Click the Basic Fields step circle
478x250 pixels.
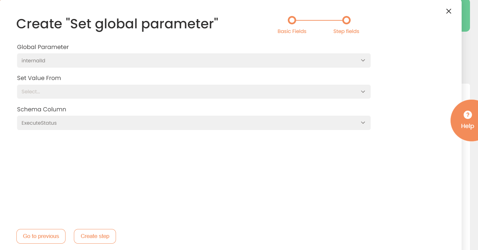(292, 20)
